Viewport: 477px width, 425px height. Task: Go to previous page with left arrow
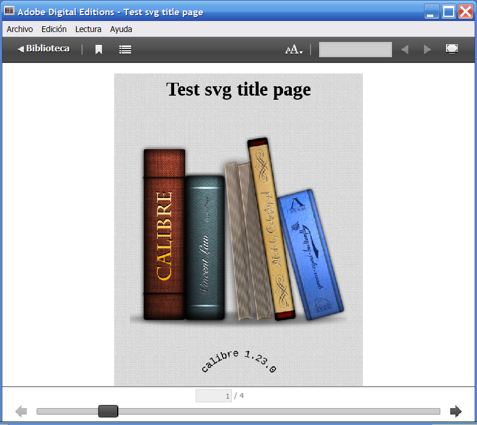point(21,412)
